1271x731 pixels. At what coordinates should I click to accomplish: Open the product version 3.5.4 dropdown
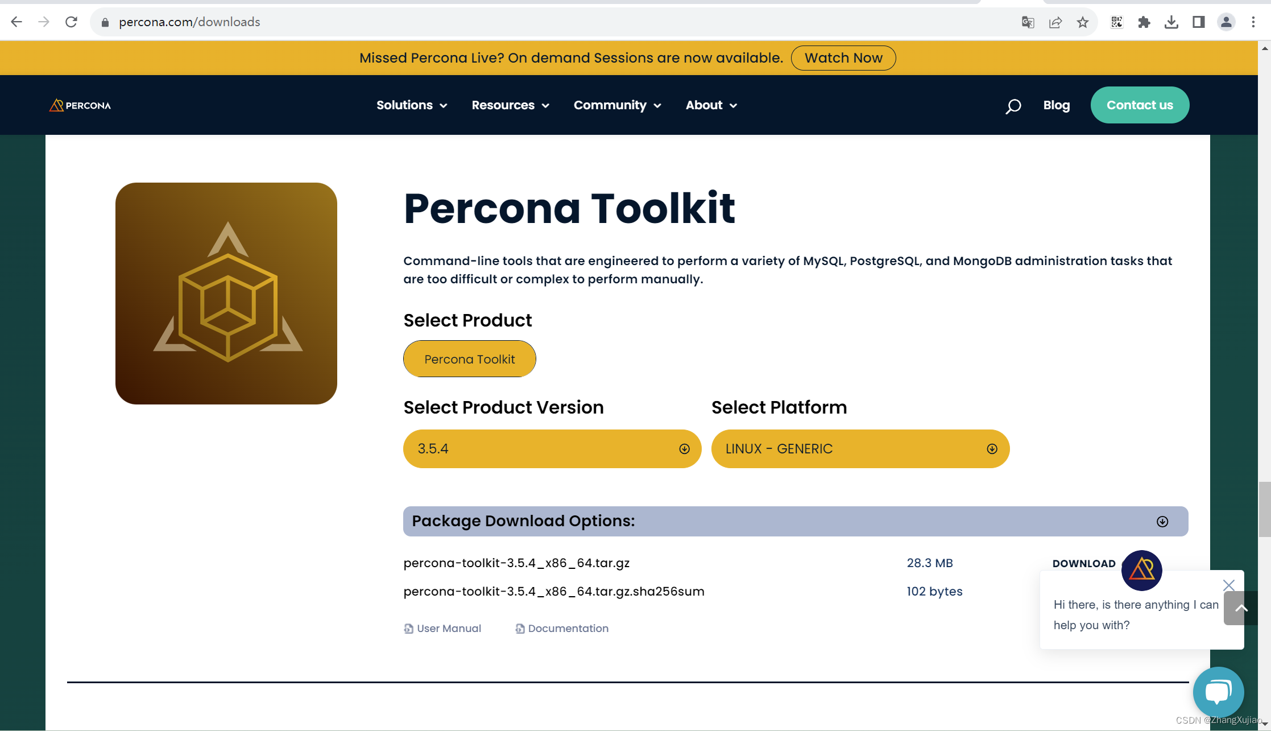[552, 449]
